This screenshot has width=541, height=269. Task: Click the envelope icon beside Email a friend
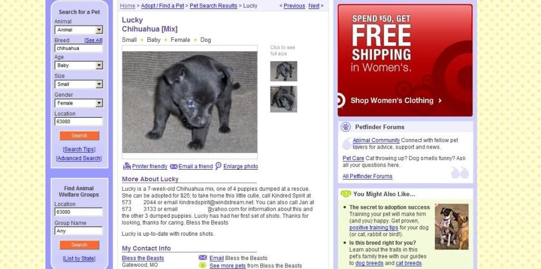click(x=173, y=166)
